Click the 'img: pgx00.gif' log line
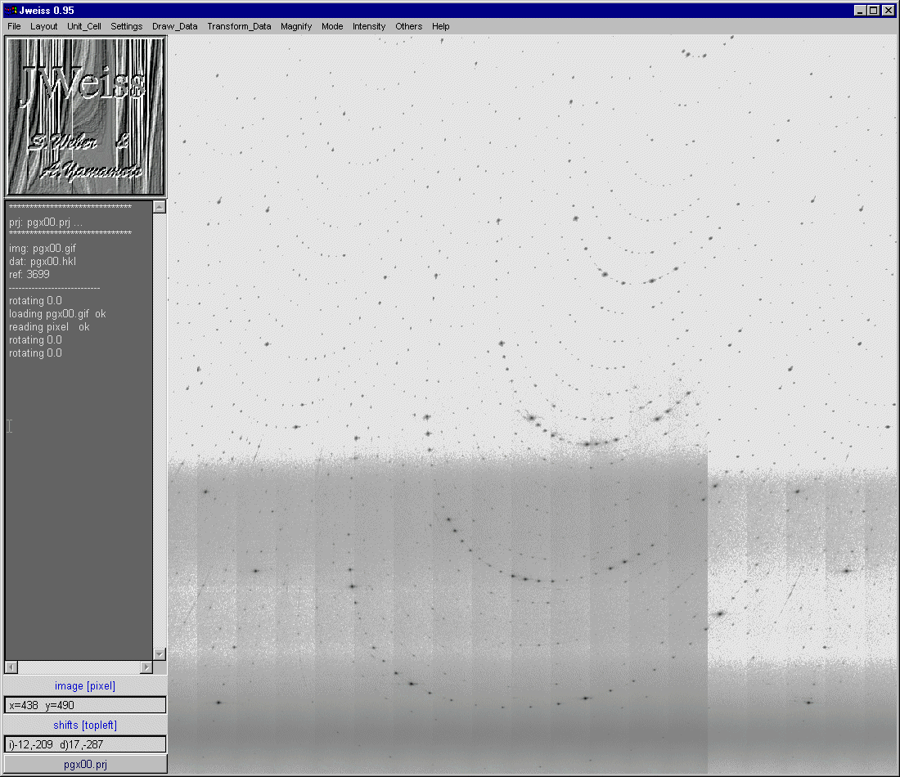 coord(43,249)
